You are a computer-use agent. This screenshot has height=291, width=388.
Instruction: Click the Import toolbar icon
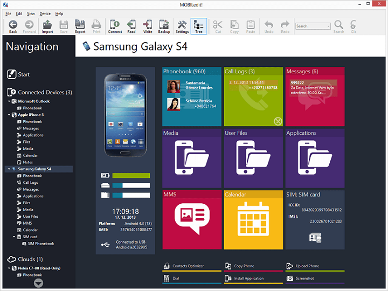(47, 26)
